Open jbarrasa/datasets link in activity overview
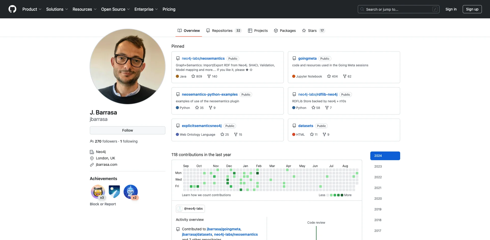 [x=197, y=234]
